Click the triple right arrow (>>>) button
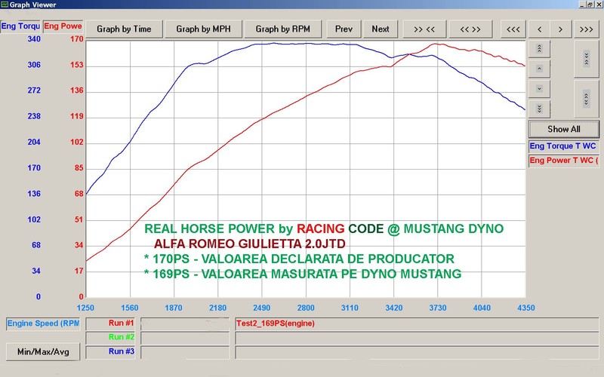 [x=587, y=29]
